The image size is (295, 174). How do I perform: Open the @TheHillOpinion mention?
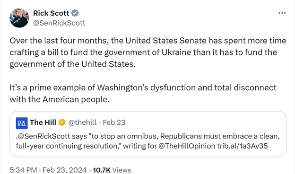click(187, 146)
